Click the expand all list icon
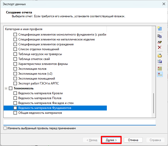 (159, 68)
